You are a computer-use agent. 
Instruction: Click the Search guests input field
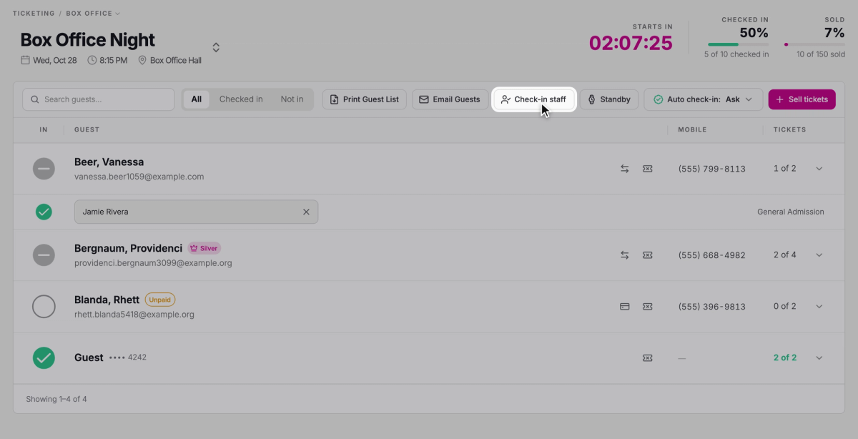coord(99,99)
